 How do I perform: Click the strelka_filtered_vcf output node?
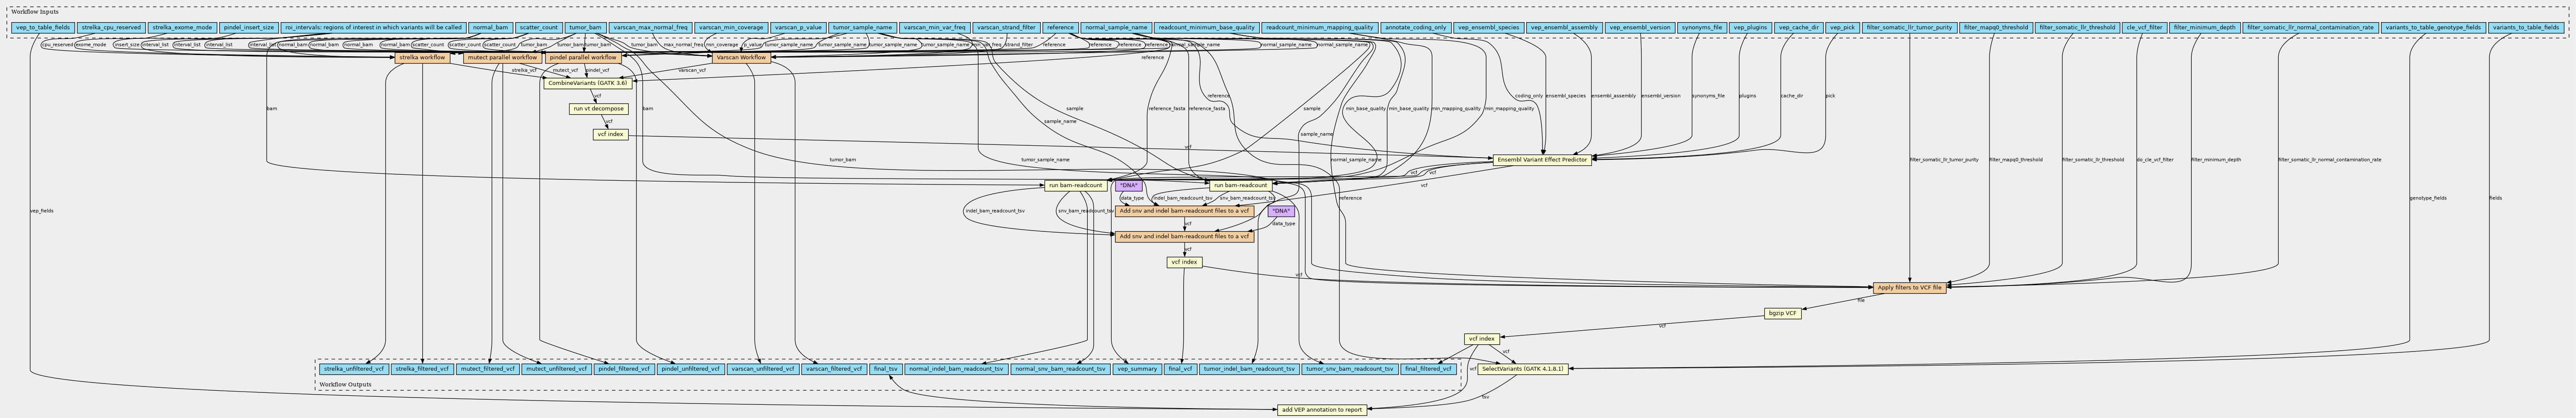(x=422, y=369)
